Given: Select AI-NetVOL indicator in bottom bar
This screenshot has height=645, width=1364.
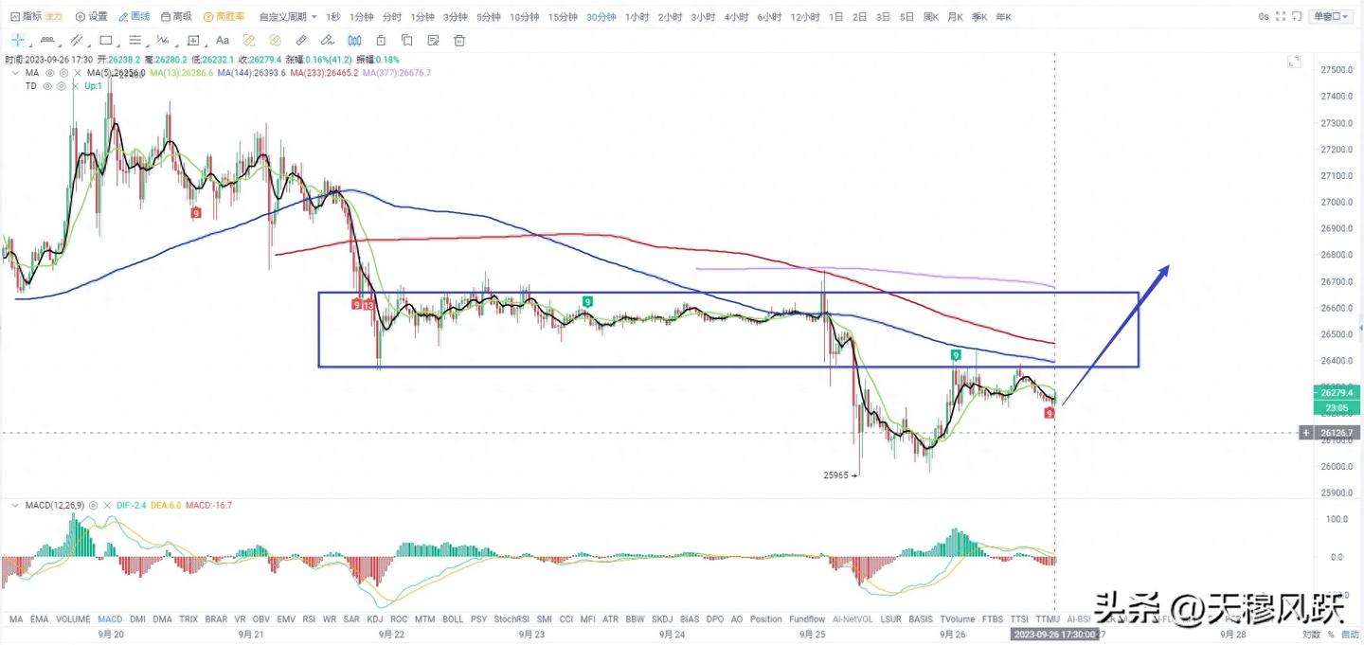Looking at the screenshot, I should point(852,619).
